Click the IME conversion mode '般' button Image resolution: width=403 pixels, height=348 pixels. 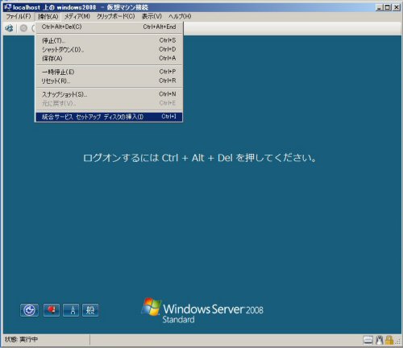pyautogui.click(x=90, y=310)
